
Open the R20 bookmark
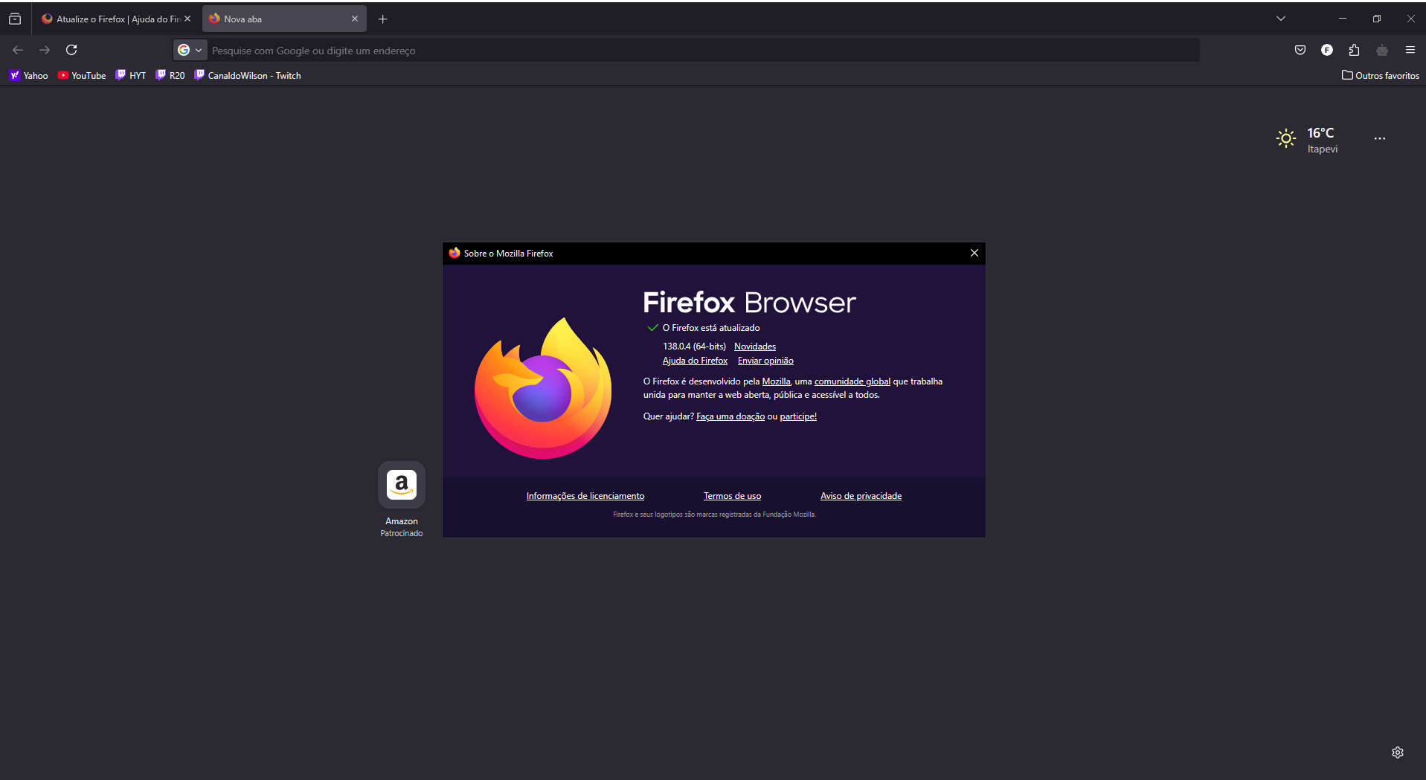(x=170, y=75)
